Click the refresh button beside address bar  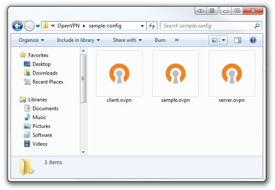[152, 26]
